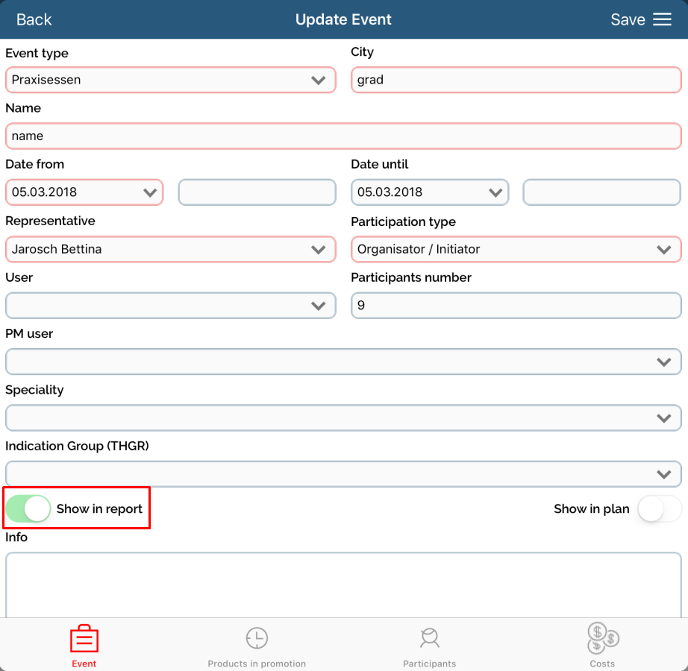Click the Name text field
The width and height of the screenshot is (688, 671).
pyautogui.click(x=343, y=136)
